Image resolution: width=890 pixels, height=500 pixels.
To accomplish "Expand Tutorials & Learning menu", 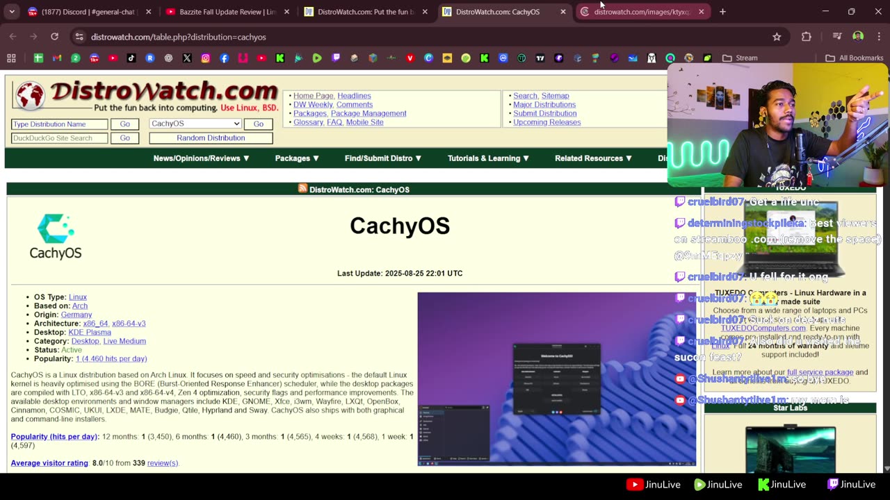I will 488,158.
